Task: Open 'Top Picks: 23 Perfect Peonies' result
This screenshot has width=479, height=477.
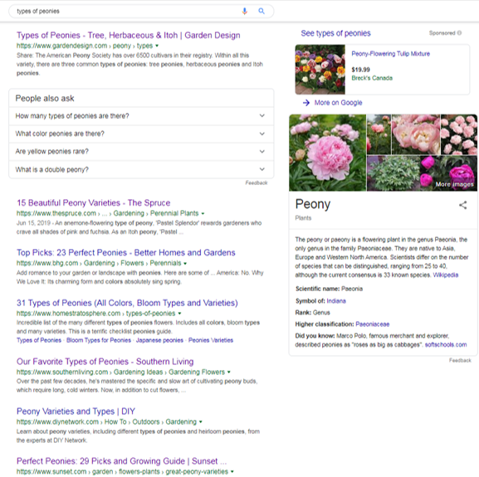Action: 126,253
